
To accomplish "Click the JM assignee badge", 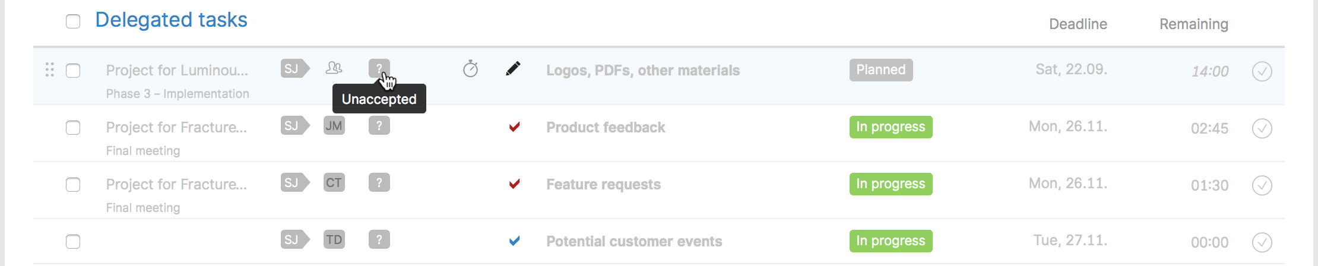I will [x=334, y=126].
